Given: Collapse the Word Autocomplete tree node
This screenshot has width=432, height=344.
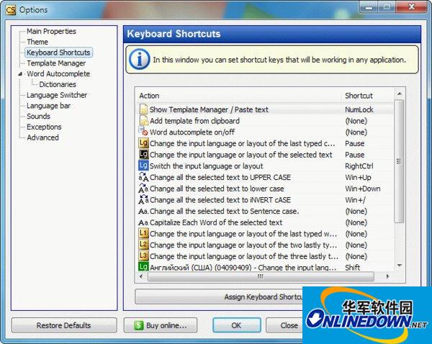Looking at the screenshot, I should (x=20, y=74).
